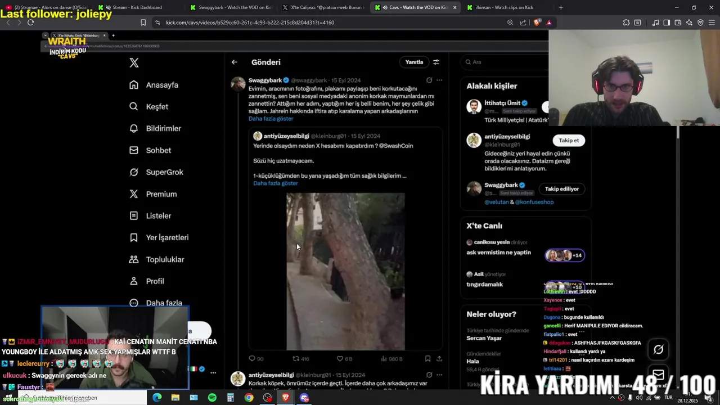This screenshot has height=405, width=720.
Task: Open three-dot menu on antiyüzeyselbilgi reply
Action: coord(439,375)
